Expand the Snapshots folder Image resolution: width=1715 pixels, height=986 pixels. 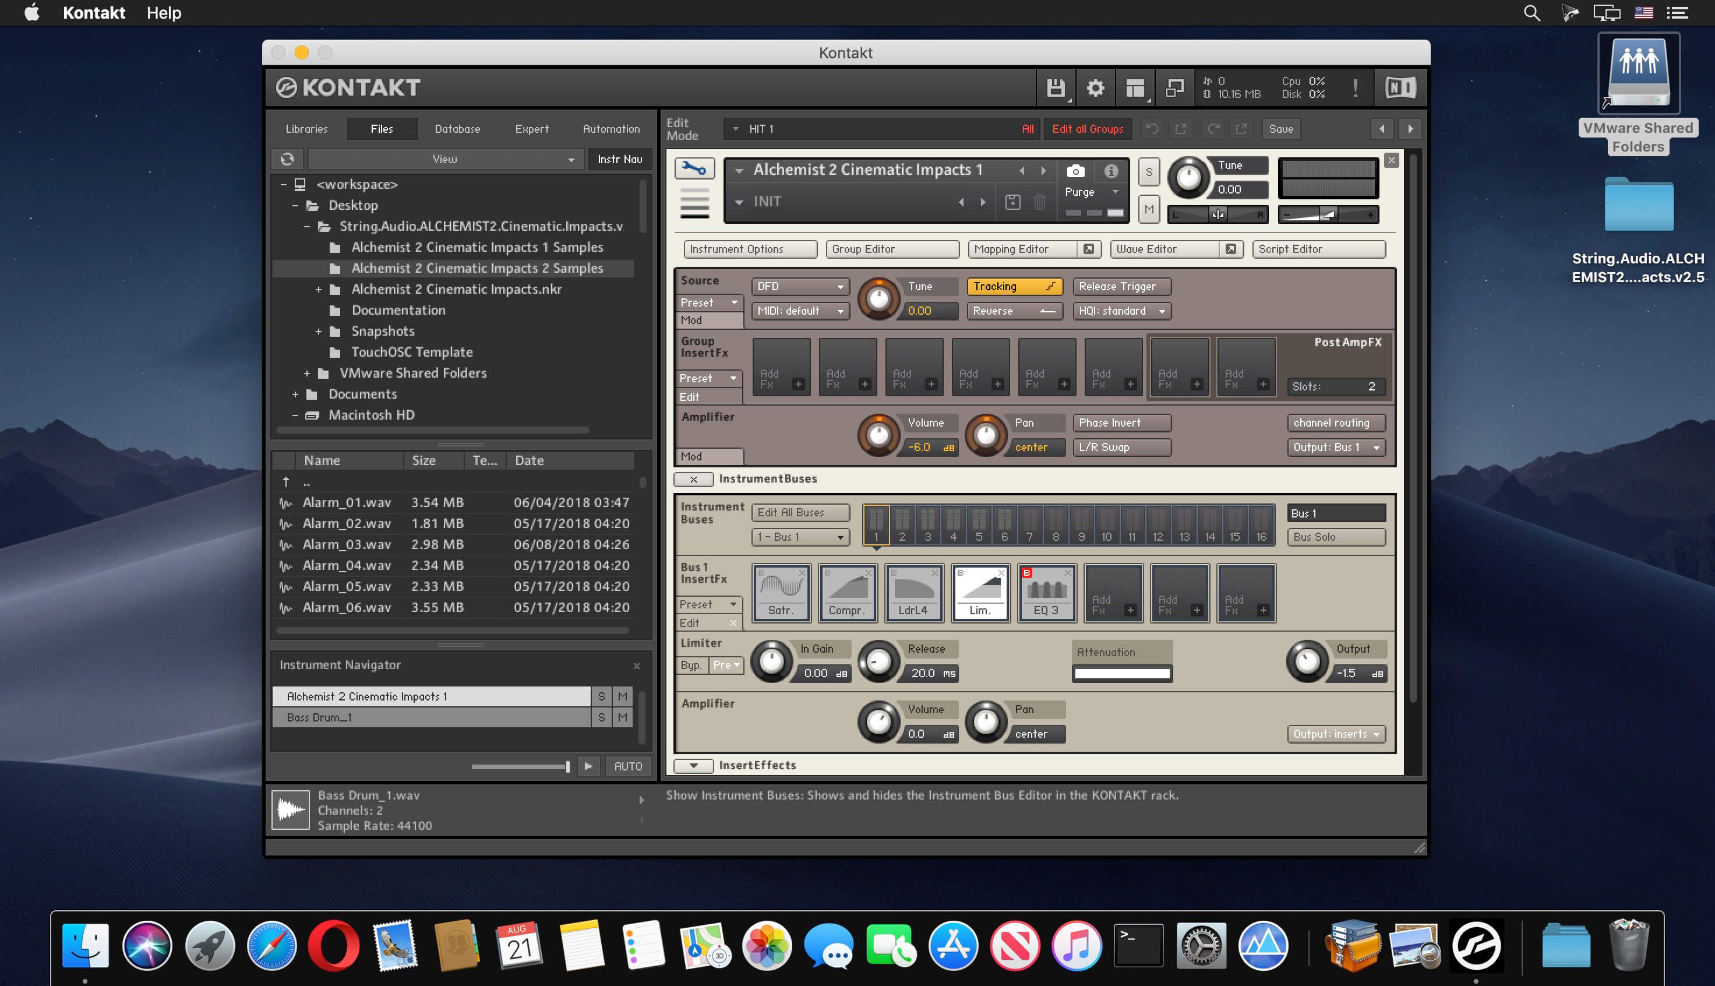(318, 331)
